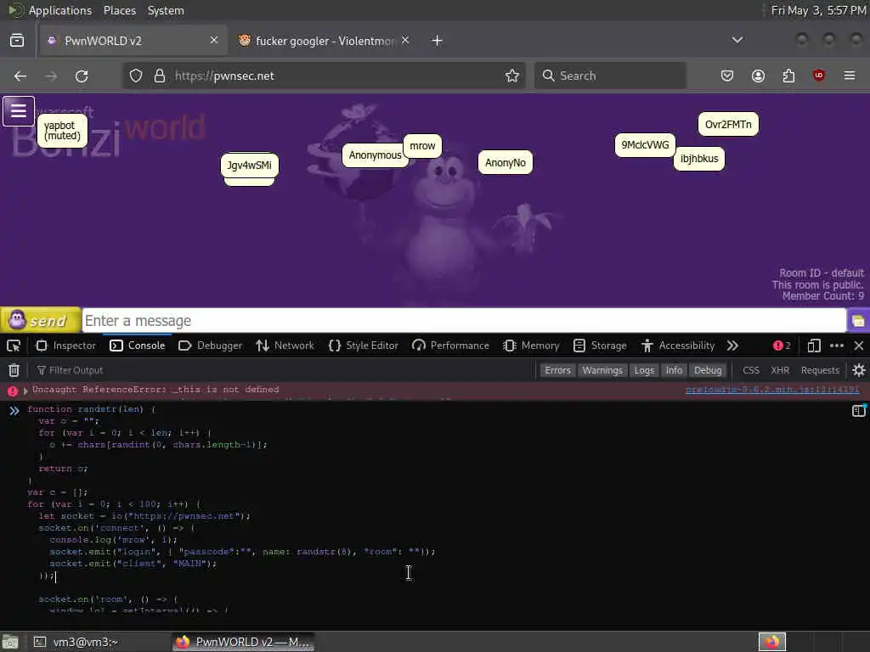Show more devtools tabs chevron
The height and width of the screenshot is (652, 870).
point(732,346)
